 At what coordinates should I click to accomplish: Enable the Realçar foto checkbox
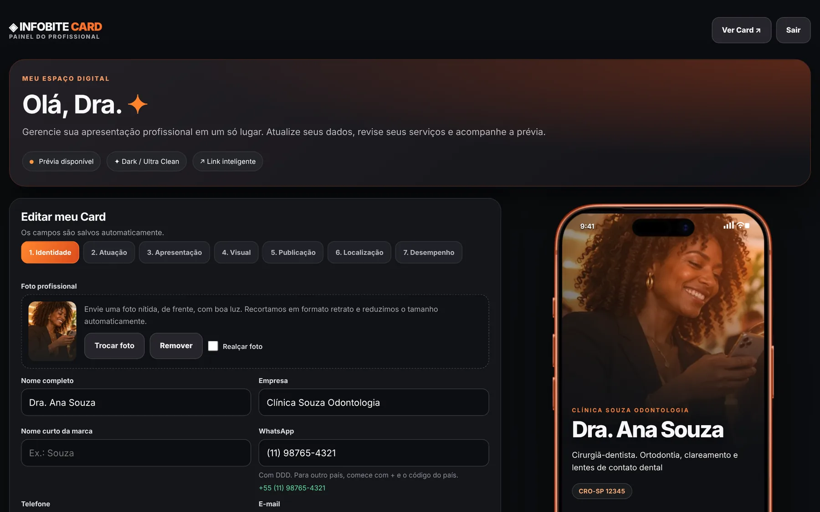(x=213, y=346)
